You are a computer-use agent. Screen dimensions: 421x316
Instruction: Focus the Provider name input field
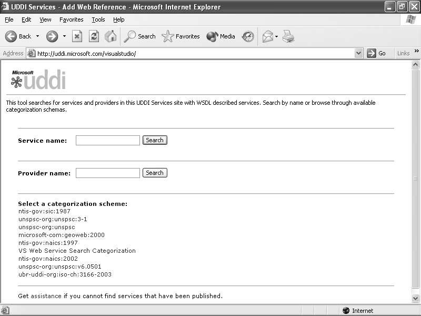(108, 173)
